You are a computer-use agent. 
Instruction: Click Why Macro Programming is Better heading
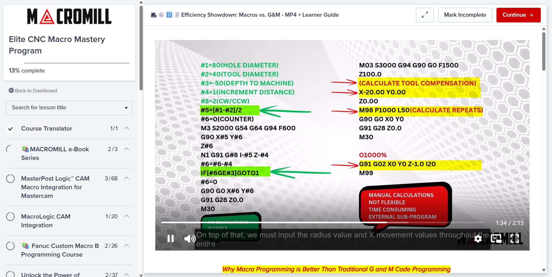(x=336, y=269)
